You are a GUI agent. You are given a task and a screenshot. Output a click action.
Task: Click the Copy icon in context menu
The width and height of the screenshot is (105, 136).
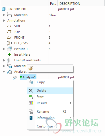[31, 82]
